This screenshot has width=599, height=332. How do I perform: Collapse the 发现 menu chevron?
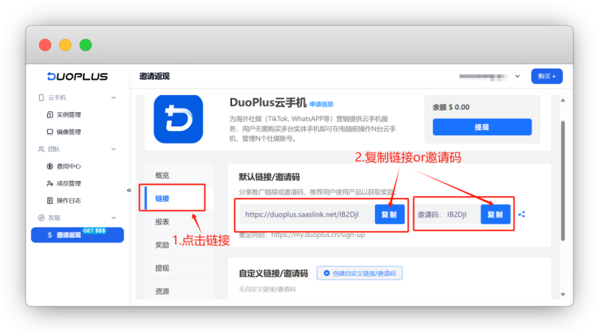coord(114,218)
